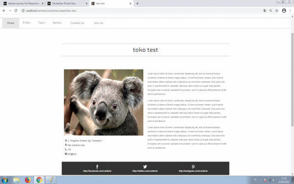The height and width of the screenshot is (184, 294).
Task: Open the Join Us page
Action: (x=98, y=23)
